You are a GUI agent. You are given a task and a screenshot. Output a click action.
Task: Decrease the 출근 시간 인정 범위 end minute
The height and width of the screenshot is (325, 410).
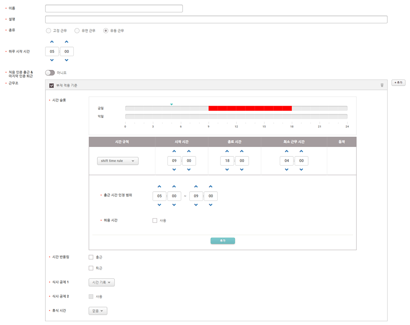210,205
